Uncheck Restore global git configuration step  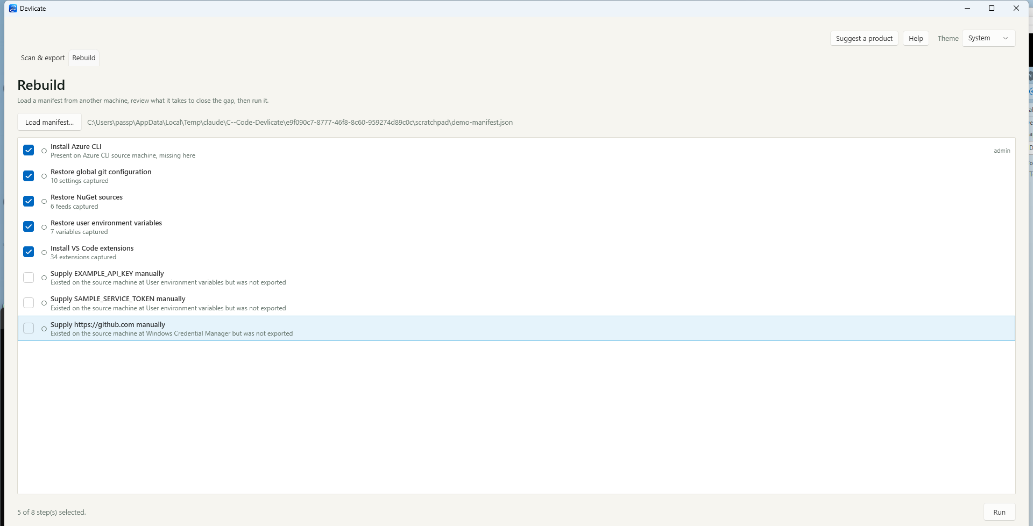click(x=29, y=176)
